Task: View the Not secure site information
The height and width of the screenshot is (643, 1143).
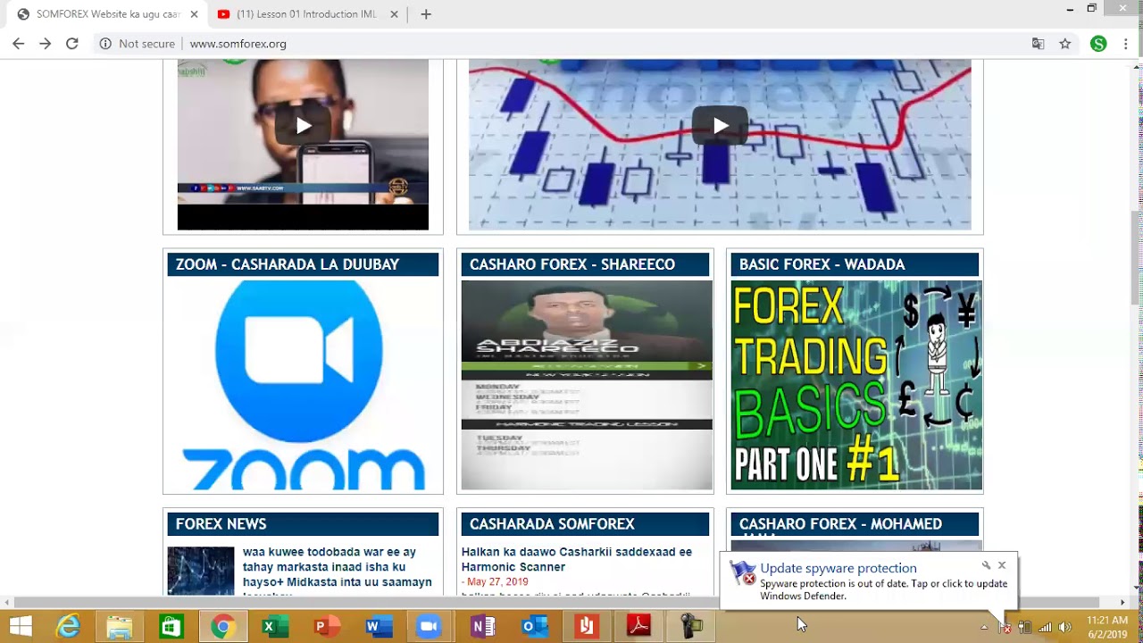Action: click(x=137, y=44)
